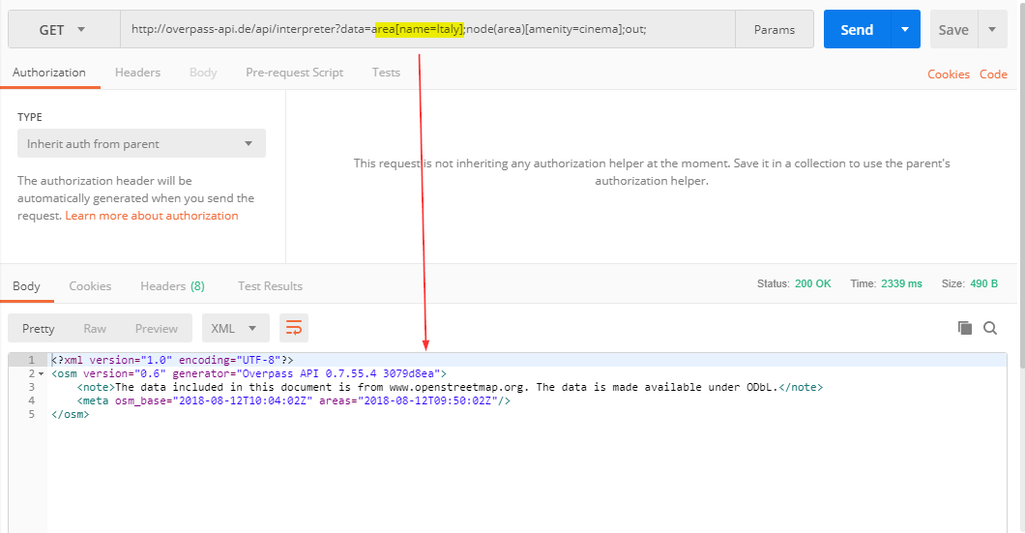
Task: Open the Params editor
Action: pos(774,29)
